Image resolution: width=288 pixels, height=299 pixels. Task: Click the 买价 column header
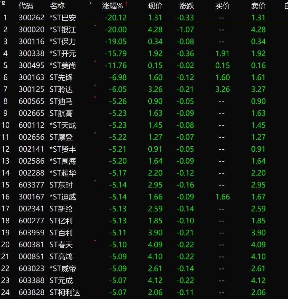(222, 6)
